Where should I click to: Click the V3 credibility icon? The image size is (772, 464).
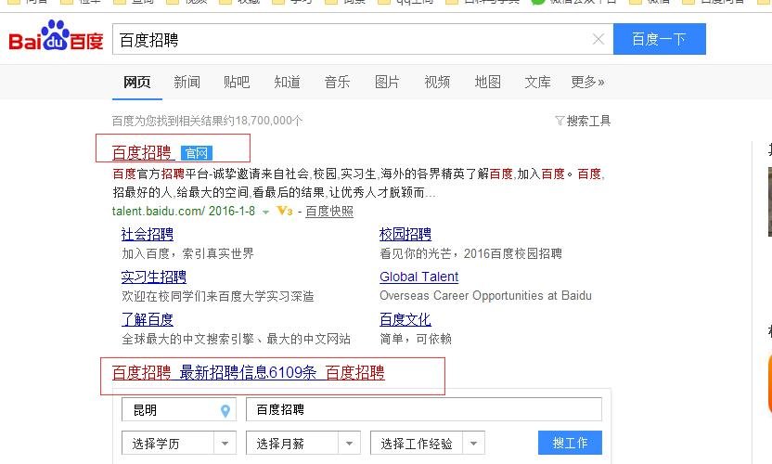click(x=285, y=212)
